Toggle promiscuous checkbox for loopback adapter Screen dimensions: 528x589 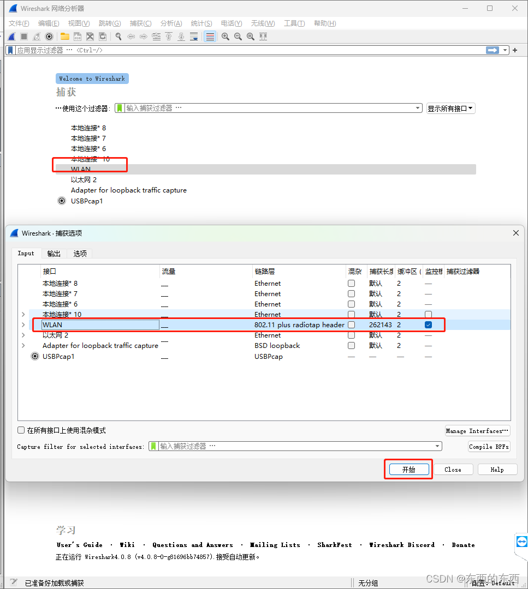[x=351, y=345]
